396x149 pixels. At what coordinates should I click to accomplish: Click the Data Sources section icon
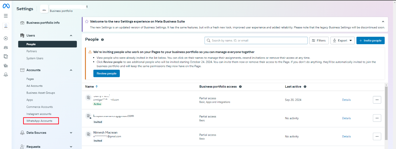pyautogui.click(x=22, y=133)
